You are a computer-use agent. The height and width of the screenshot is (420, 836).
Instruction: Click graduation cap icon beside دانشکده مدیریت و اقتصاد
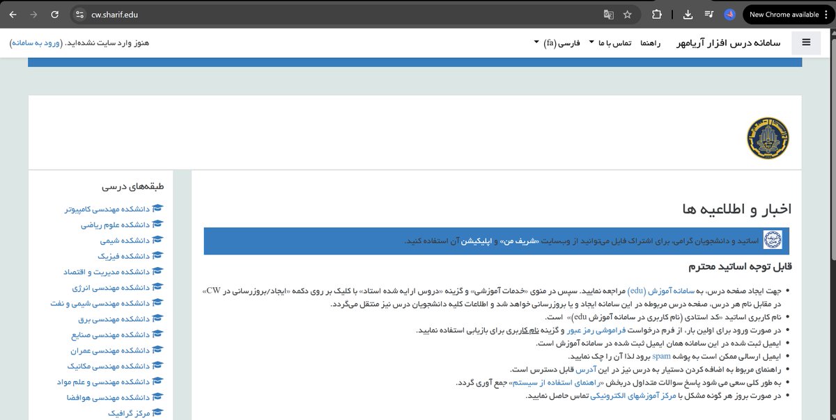pos(157,272)
